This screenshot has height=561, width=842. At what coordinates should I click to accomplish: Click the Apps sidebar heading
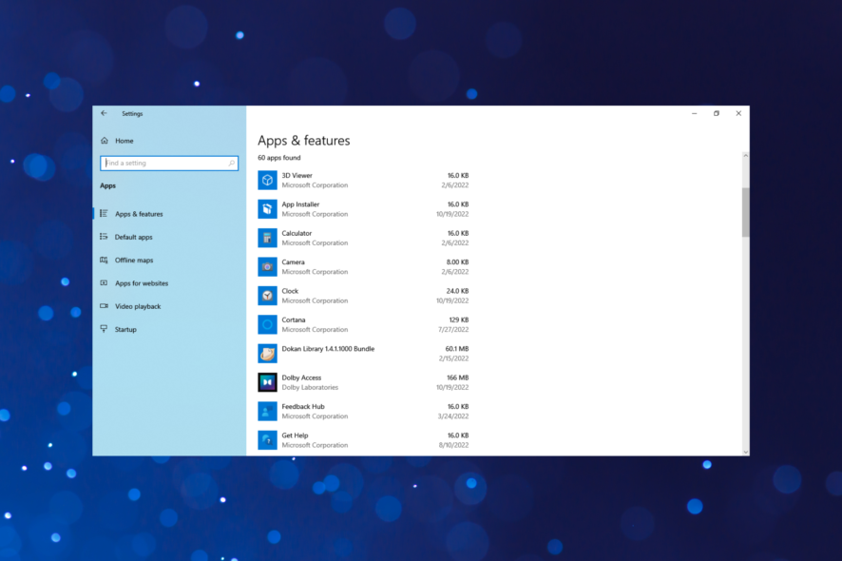[108, 186]
